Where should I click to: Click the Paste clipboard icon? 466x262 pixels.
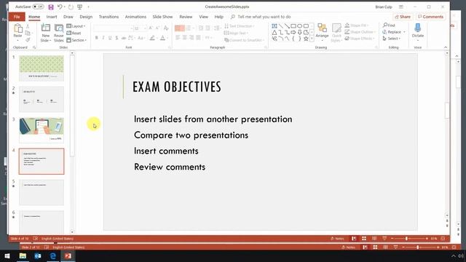pos(17,28)
